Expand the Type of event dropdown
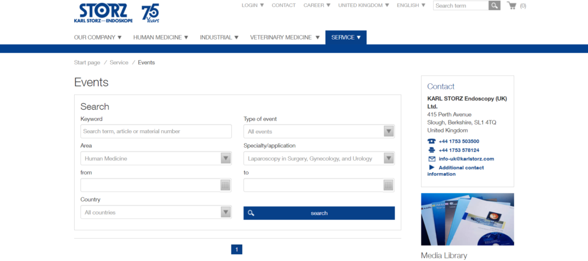This screenshot has height=261, width=588. point(389,131)
